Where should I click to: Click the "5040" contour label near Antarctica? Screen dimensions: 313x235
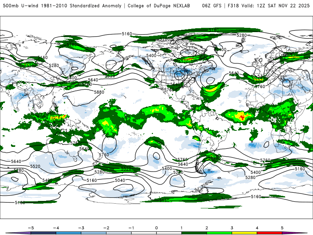120,180
